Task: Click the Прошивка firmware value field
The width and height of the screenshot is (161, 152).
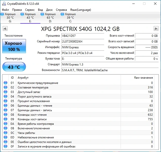Action: tap(83, 36)
